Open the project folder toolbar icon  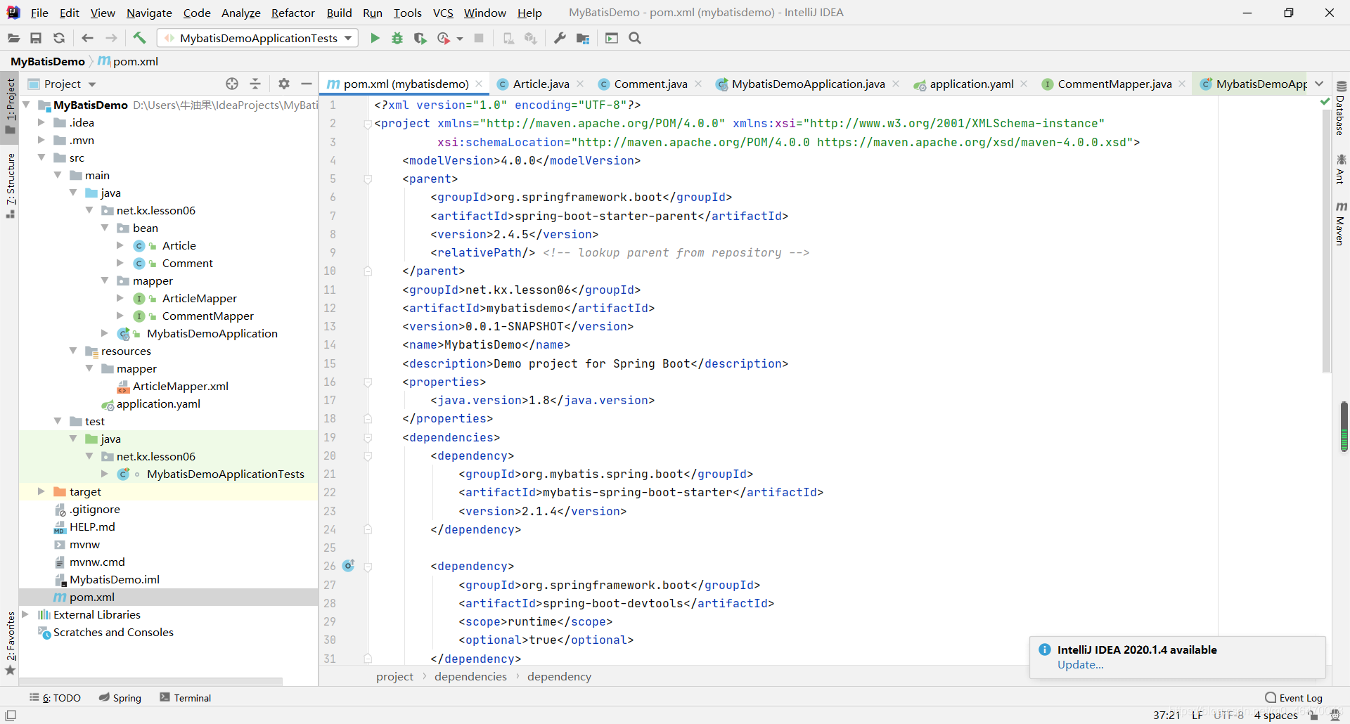pyautogui.click(x=13, y=38)
